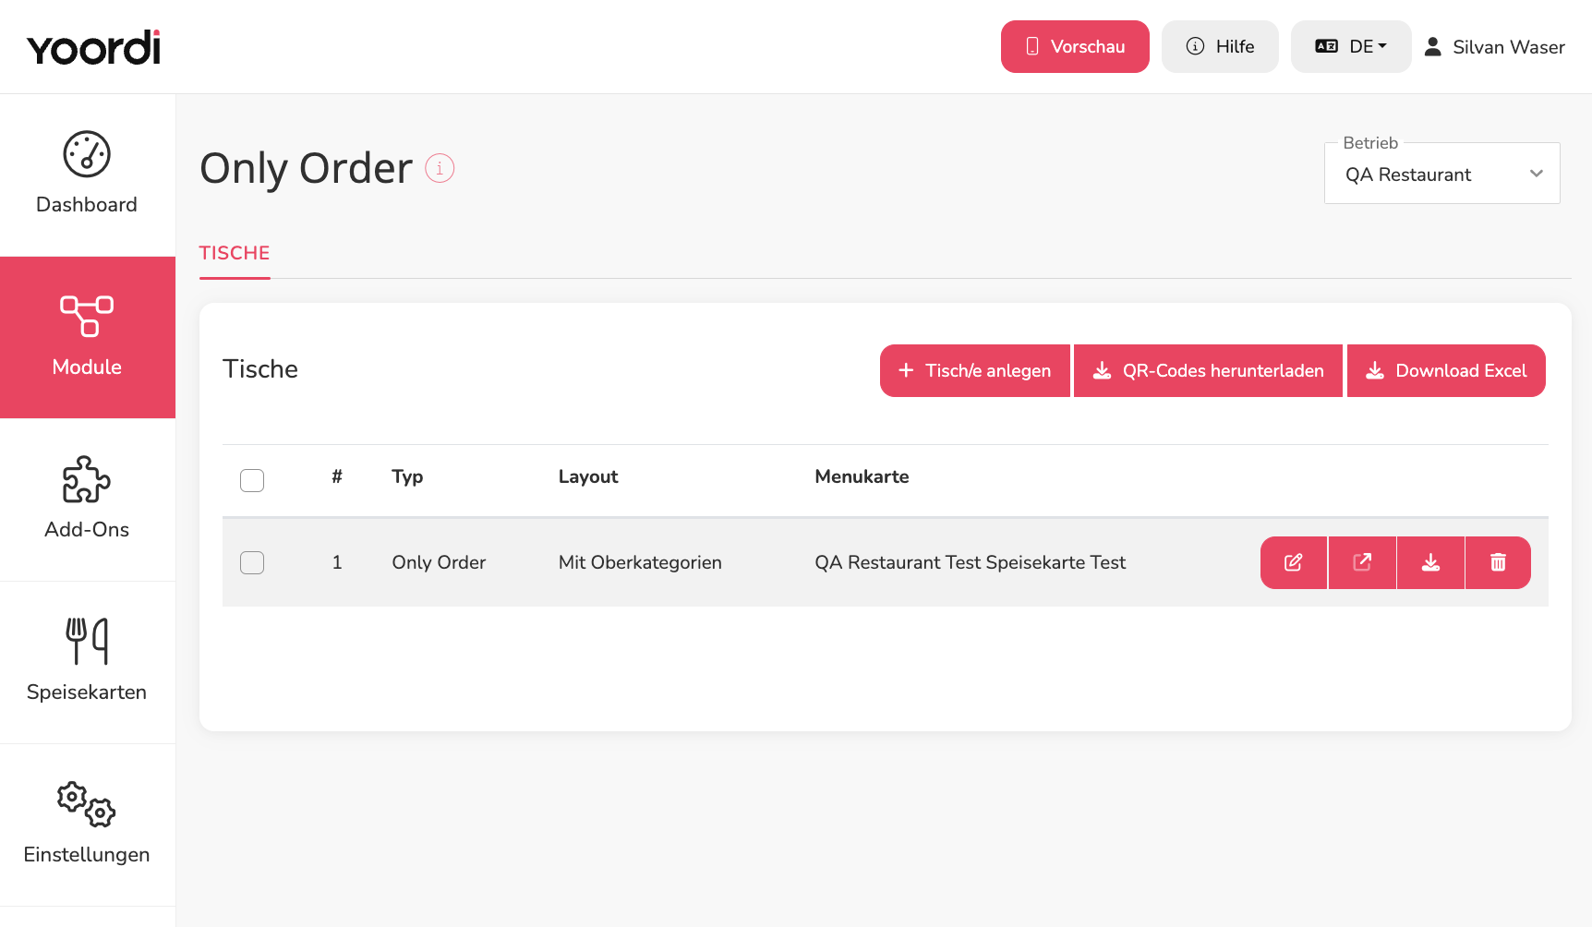Click the yoordi logo
This screenshot has width=1592, height=927.
[x=94, y=47]
